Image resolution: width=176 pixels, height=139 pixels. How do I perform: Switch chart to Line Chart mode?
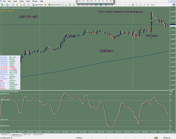point(74,5)
